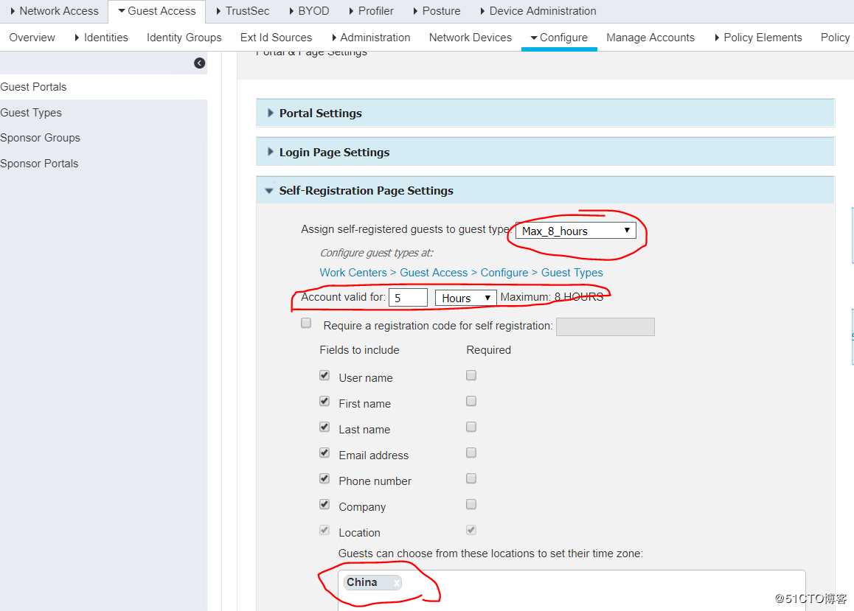Image resolution: width=854 pixels, height=611 pixels.
Task: Uncheck the Email address include checkbox
Action: point(324,453)
